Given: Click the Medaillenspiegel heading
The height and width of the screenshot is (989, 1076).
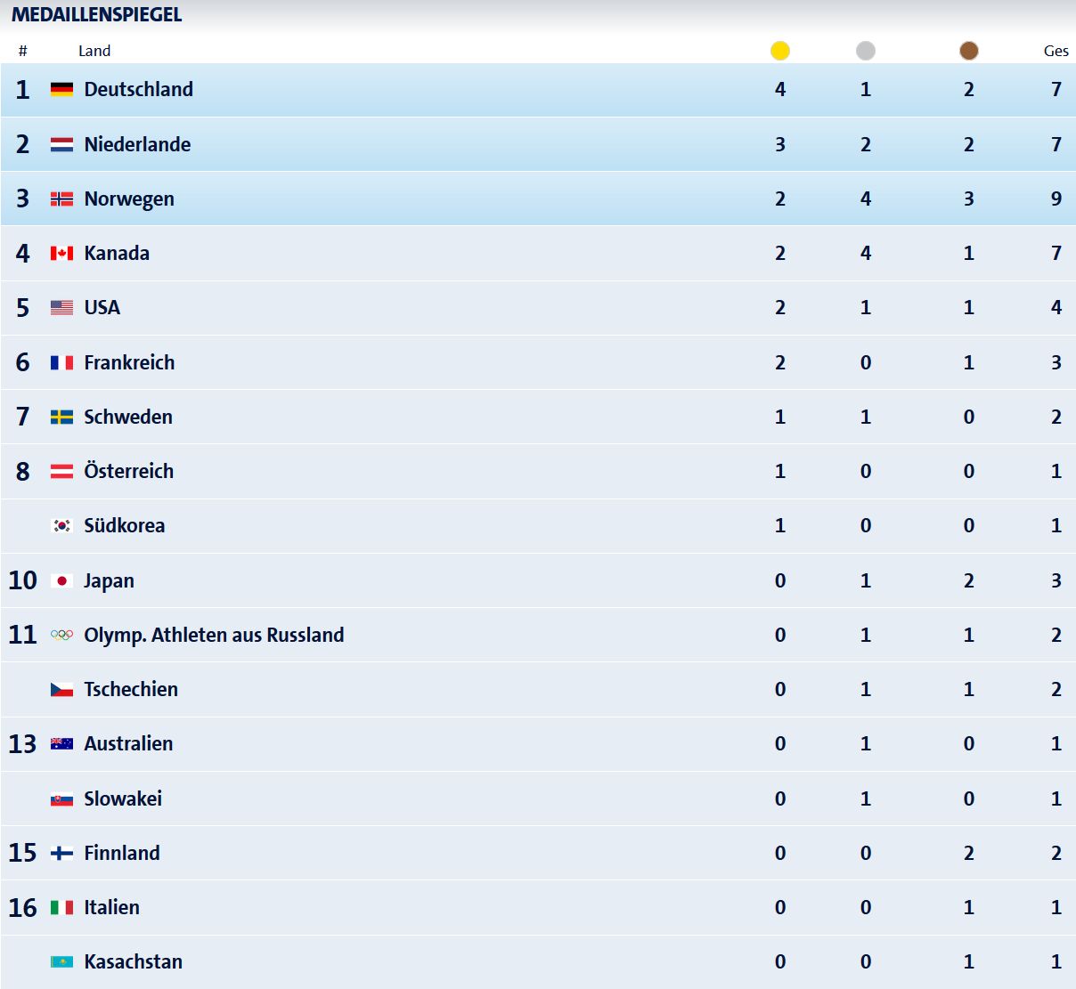Looking at the screenshot, I should [x=96, y=14].
